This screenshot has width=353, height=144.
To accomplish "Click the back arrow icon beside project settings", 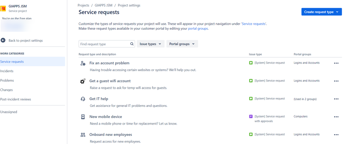I will (3, 40).
